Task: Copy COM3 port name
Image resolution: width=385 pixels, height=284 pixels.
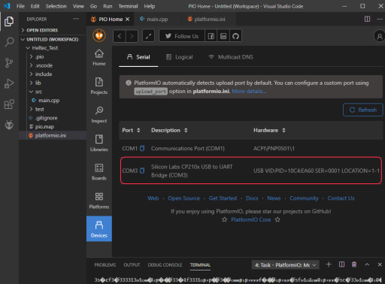Action: tap(142, 171)
